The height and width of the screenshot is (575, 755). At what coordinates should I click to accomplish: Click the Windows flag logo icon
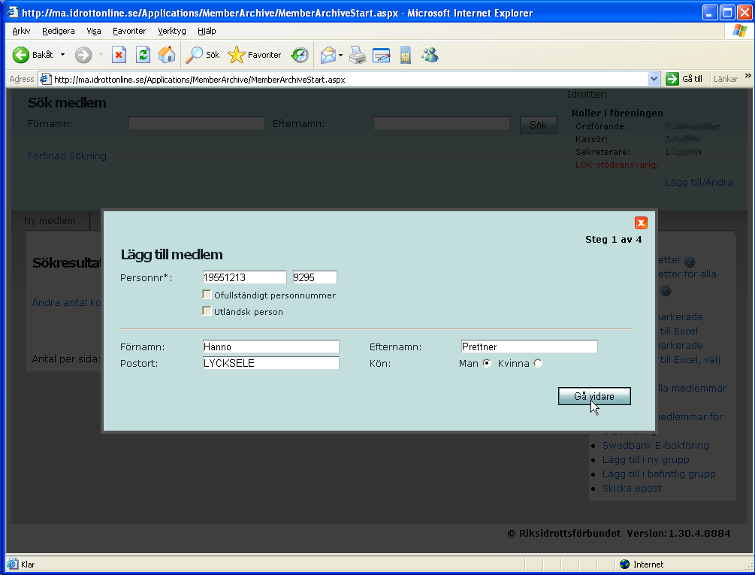(739, 31)
